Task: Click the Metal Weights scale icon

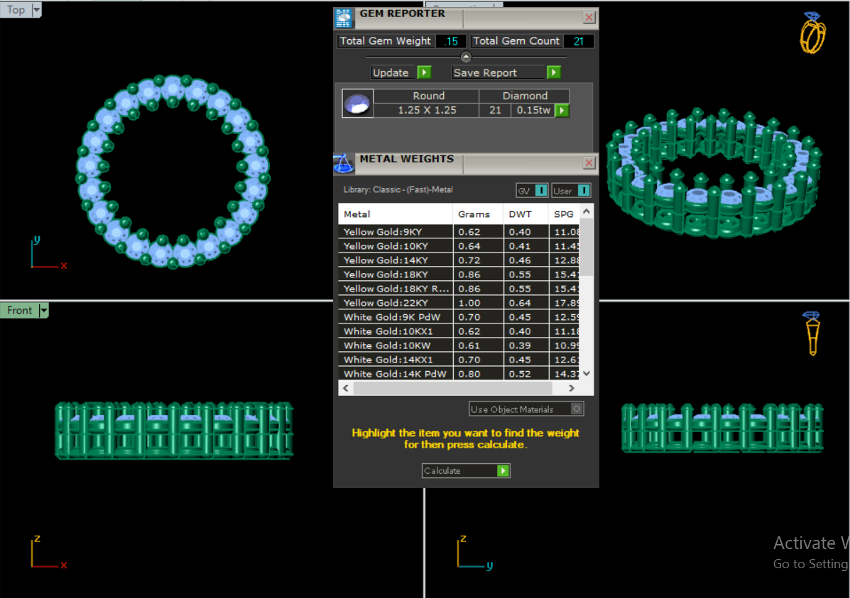Action: [344, 162]
